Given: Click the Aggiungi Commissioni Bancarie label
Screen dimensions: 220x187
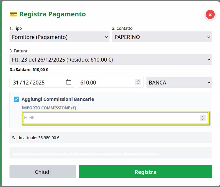Looking at the screenshot, I should pos(58,99).
